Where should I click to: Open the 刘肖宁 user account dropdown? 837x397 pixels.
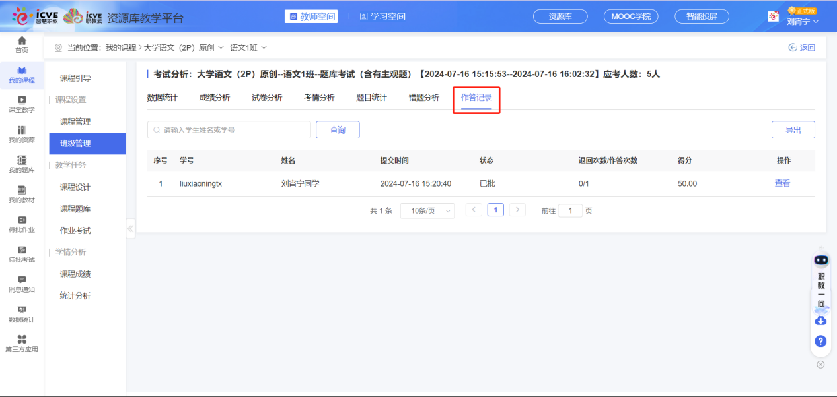coord(802,21)
